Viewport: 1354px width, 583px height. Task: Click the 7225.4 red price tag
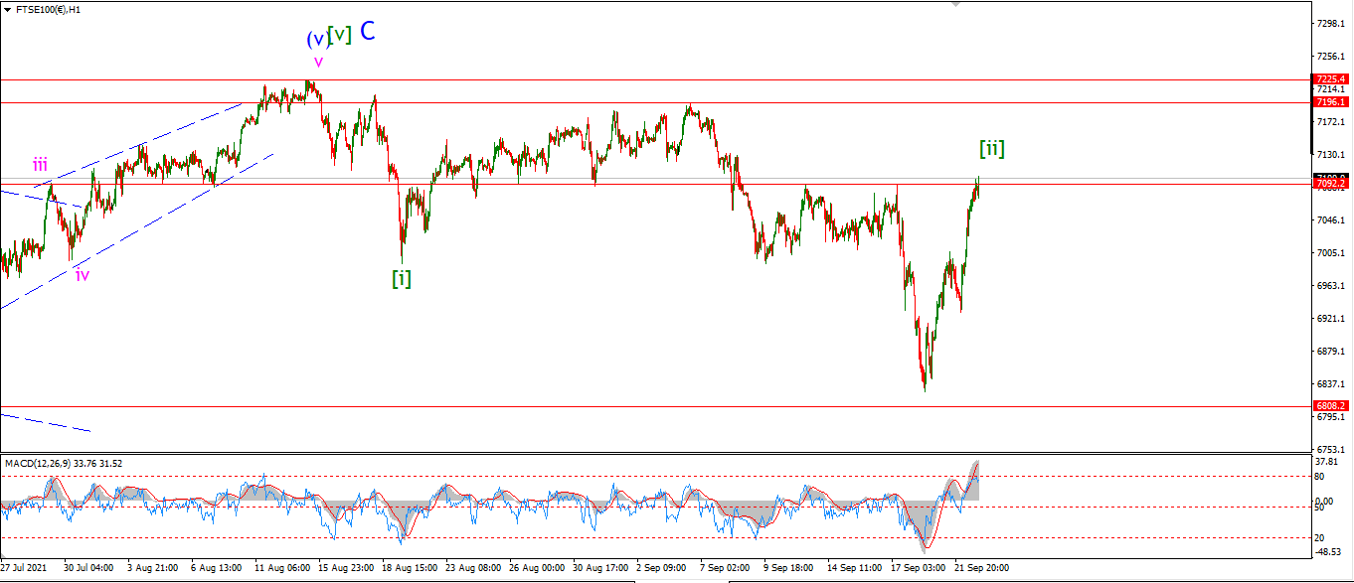tap(1330, 78)
